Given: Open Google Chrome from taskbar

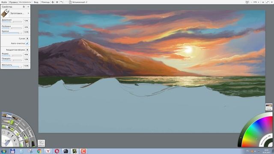Looking at the screenshot, I should pos(39,151).
